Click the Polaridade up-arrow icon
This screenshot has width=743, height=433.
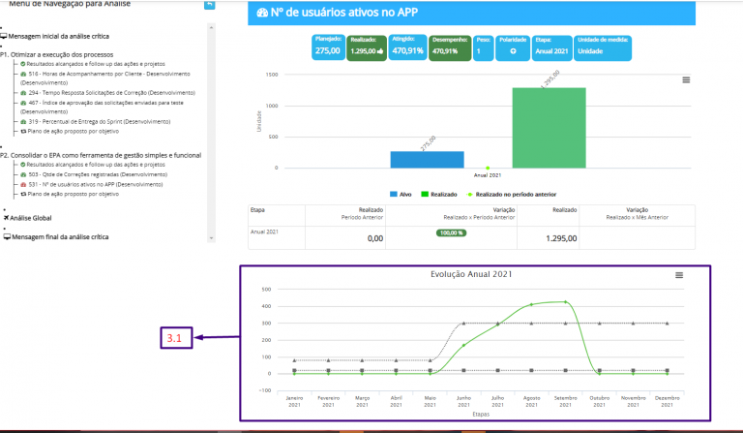coord(513,51)
